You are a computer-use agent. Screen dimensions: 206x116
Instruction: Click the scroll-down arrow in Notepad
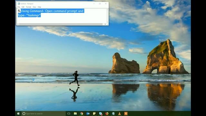[x=107, y=22]
